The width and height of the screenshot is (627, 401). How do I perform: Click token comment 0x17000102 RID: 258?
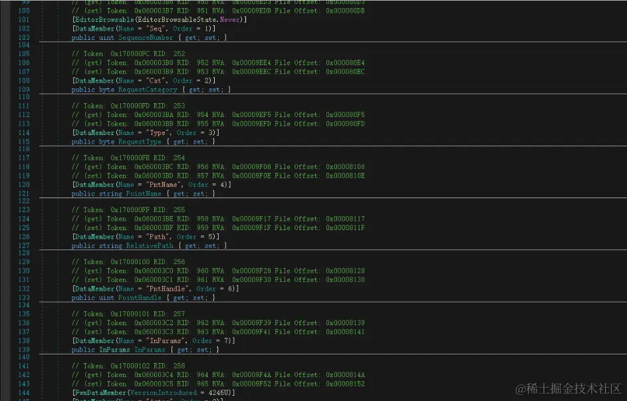(x=128, y=366)
